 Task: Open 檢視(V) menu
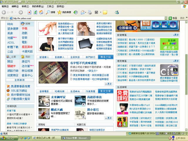click(25, 6)
